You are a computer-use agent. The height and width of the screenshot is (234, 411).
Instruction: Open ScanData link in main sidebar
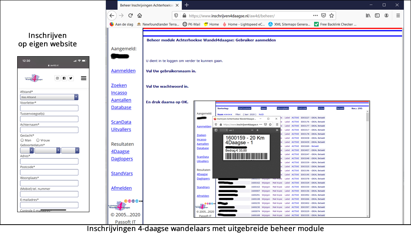click(x=121, y=122)
